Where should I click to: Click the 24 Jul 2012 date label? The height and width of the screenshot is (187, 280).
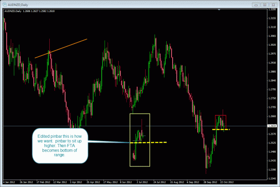click(159, 182)
